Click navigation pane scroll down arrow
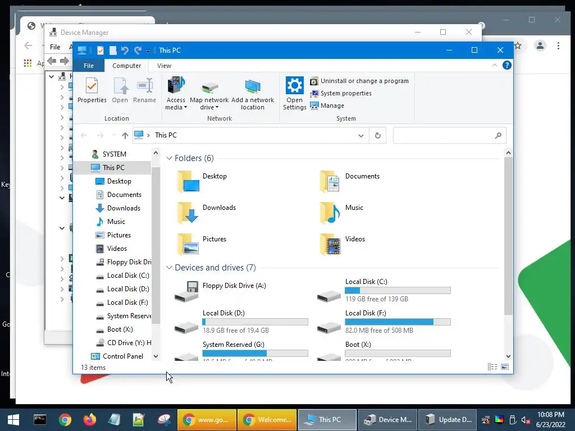This screenshot has height=431, width=575. click(x=156, y=356)
